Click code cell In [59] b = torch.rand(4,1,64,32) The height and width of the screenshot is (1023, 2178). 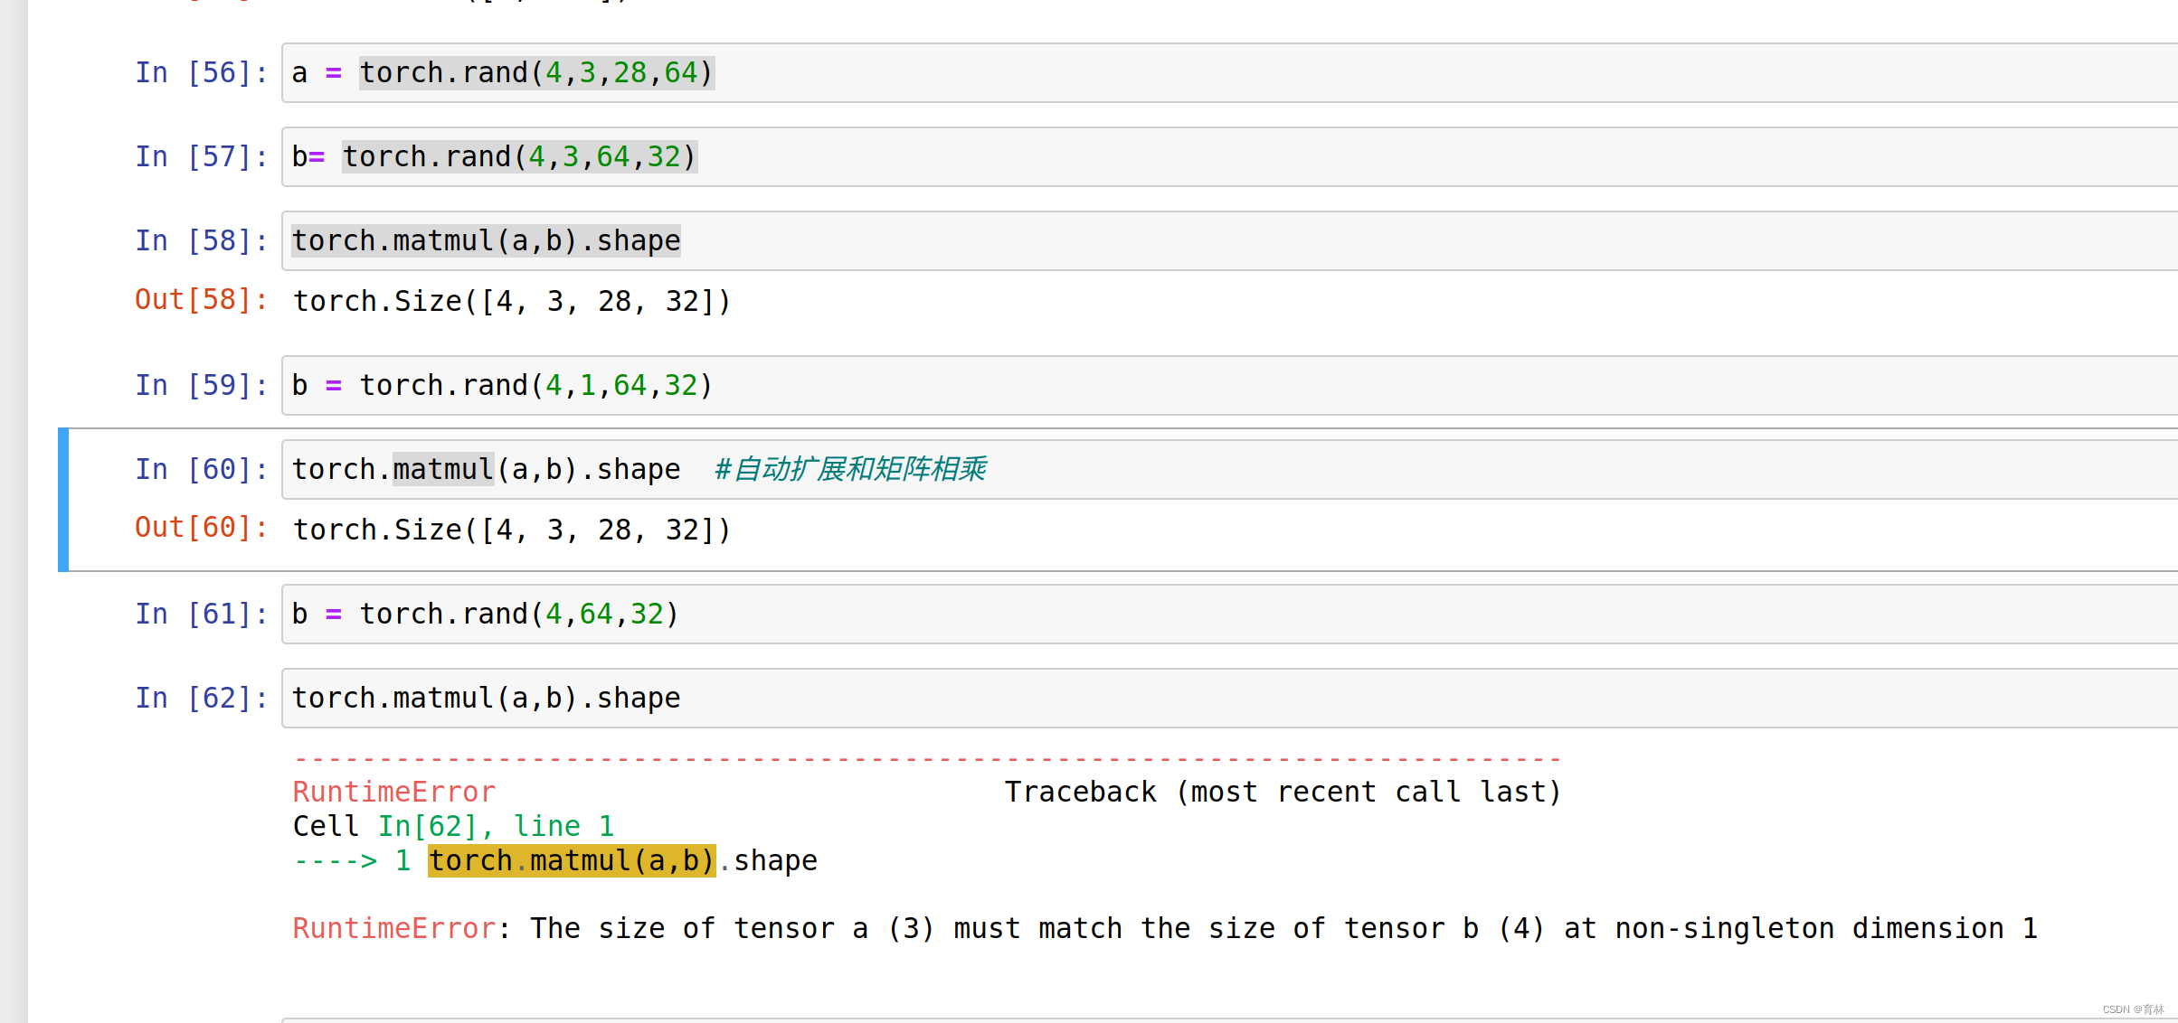pos(1230,385)
